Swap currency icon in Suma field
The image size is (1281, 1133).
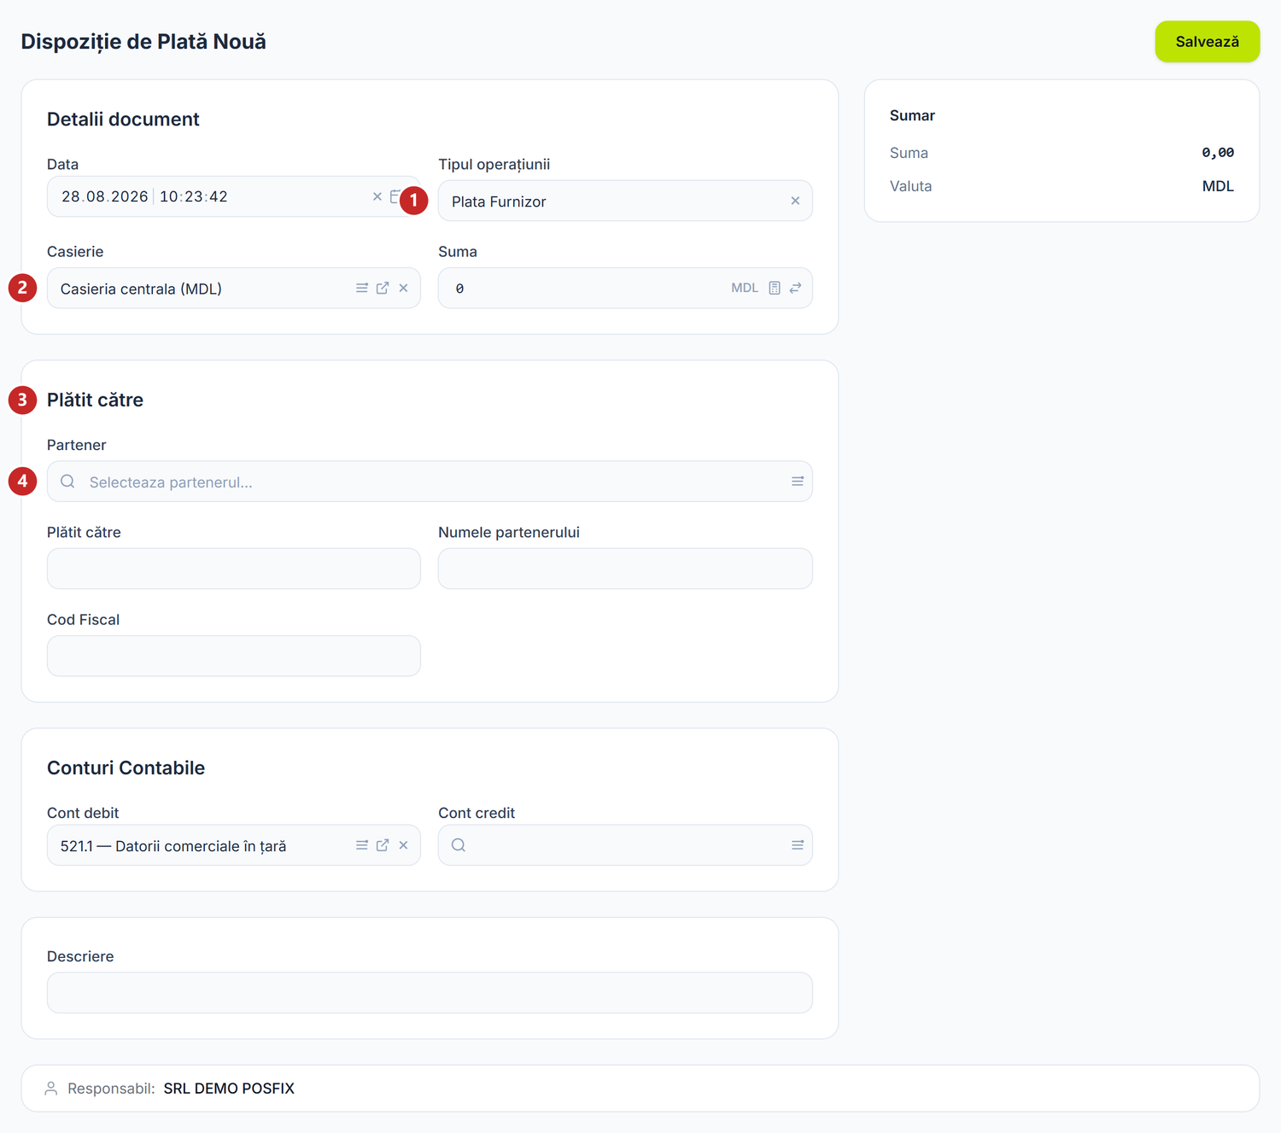pos(795,288)
